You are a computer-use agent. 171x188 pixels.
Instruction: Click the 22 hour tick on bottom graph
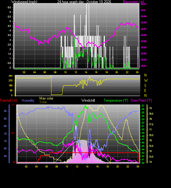[128, 166]
